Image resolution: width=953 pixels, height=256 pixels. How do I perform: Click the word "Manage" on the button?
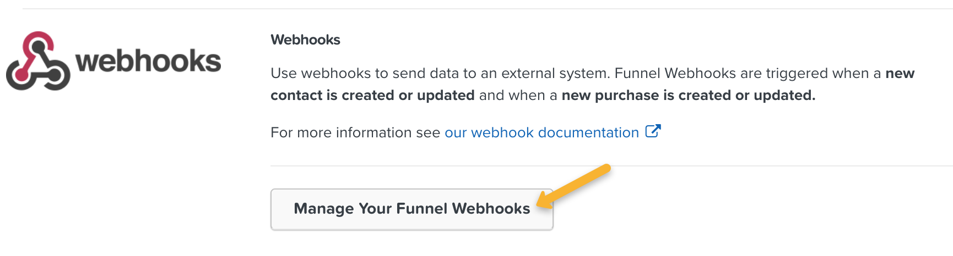point(323,209)
